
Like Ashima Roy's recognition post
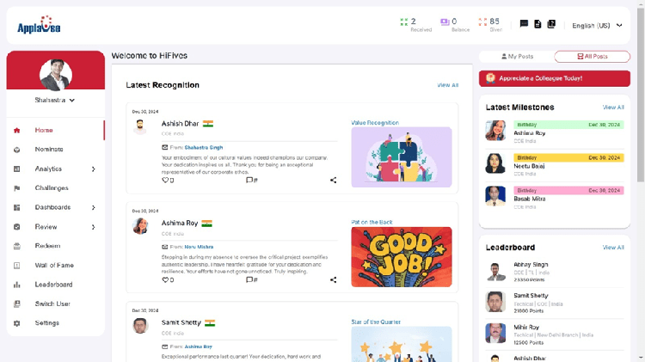pyautogui.click(x=167, y=279)
